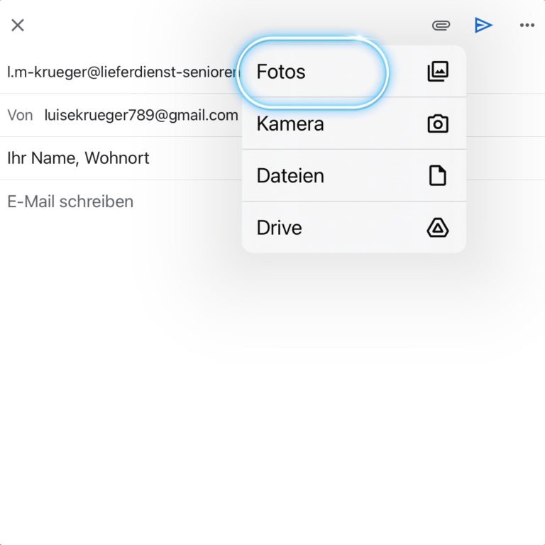Screen dimensions: 545x545
Task: Edit the subject line "Ihr Name, Wohnort"
Action: pos(78,158)
